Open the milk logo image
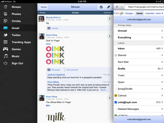The height and width of the screenshot is (123, 164). pos(56,117)
